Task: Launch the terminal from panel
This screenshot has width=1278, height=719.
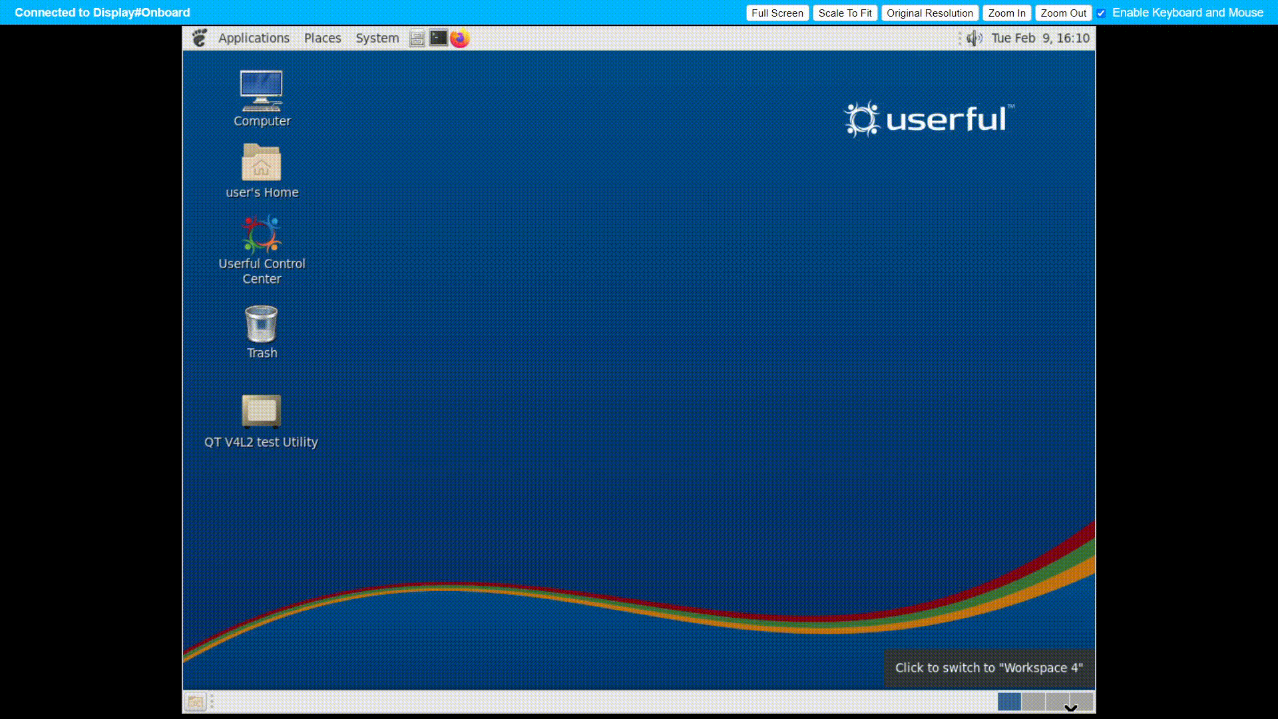Action: click(x=438, y=39)
